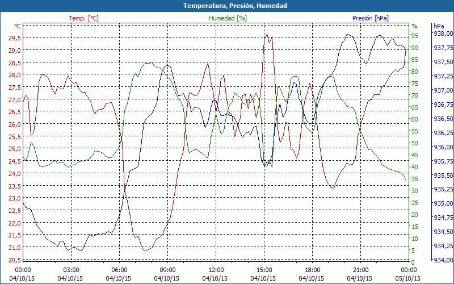Select the green 'Humedad [%]' legend label
The height and width of the screenshot is (284, 454).
[x=228, y=18]
